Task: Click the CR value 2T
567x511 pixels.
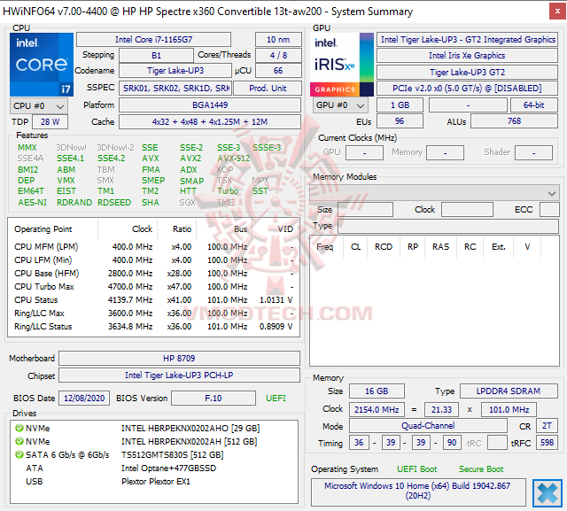Action: (548, 426)
